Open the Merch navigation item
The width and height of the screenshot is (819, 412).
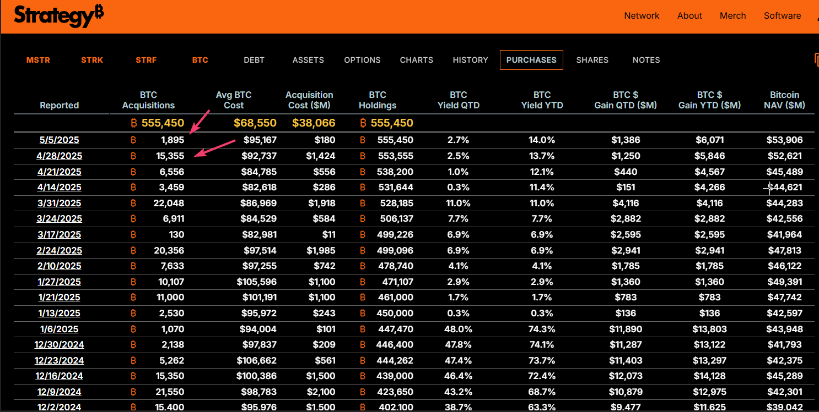tap(732, 15)
